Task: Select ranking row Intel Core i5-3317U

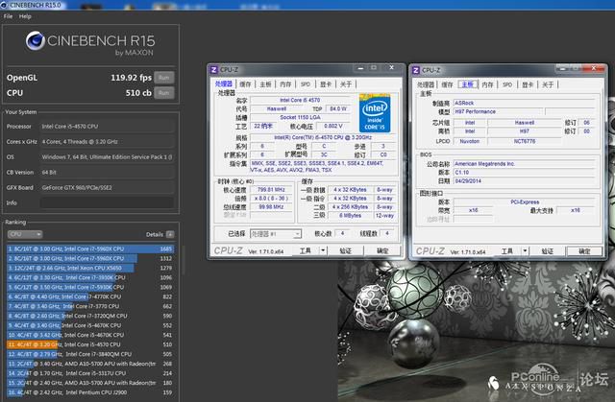Action: 90,373
